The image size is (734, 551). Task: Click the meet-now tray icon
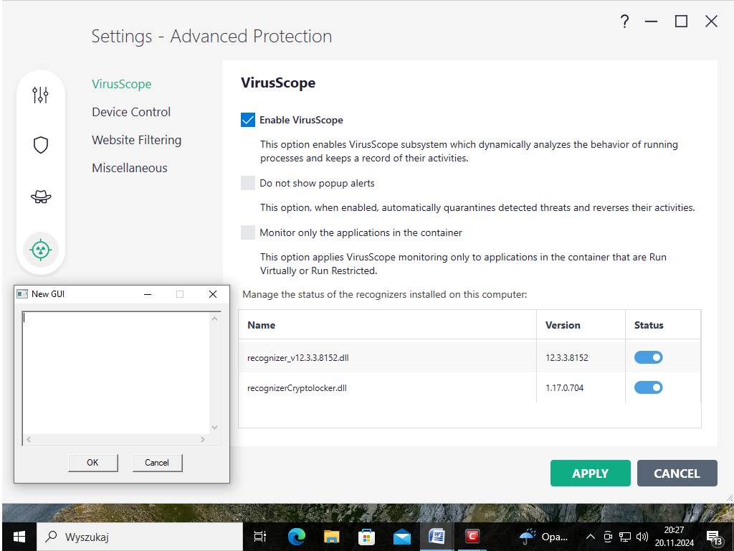608,537
